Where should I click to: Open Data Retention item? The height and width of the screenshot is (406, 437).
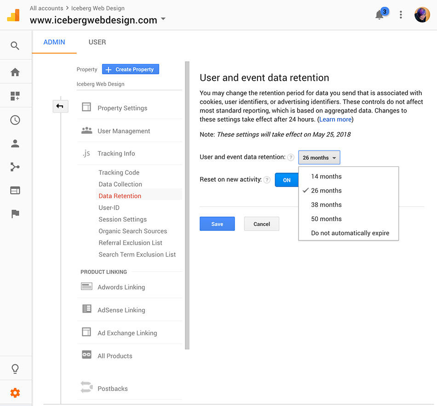[x=120, y=196]
